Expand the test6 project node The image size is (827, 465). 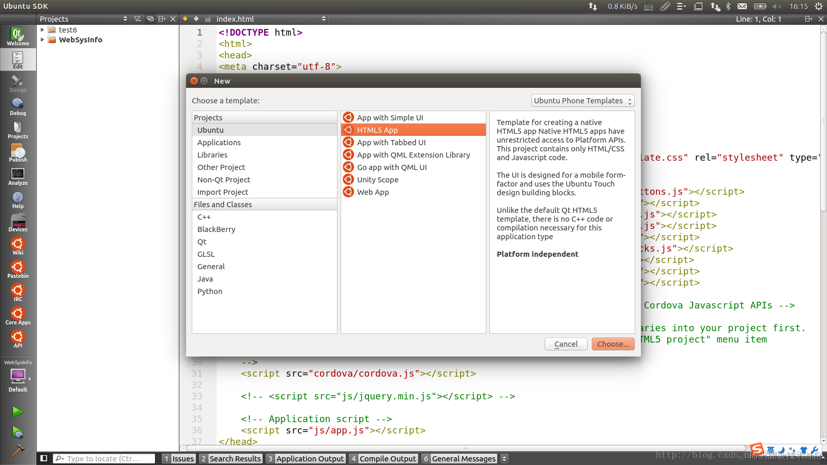point(42,30)
